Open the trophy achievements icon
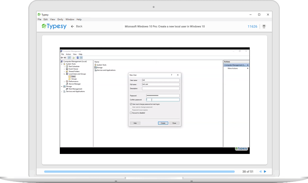This screenshot has width=308, height=183. point(264,26)
